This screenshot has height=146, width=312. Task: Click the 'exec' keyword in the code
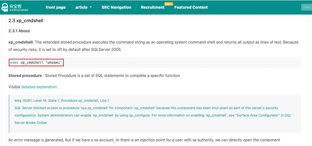click(14, 63)
